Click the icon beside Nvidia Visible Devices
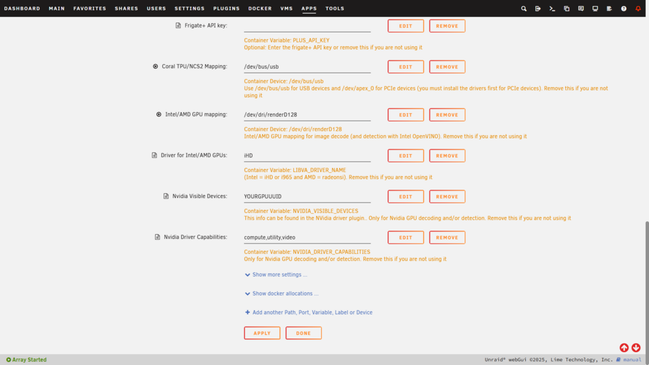 166,196
